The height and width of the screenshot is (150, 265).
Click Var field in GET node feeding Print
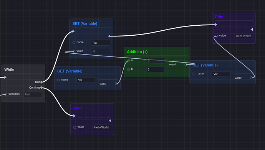[221, 74]
